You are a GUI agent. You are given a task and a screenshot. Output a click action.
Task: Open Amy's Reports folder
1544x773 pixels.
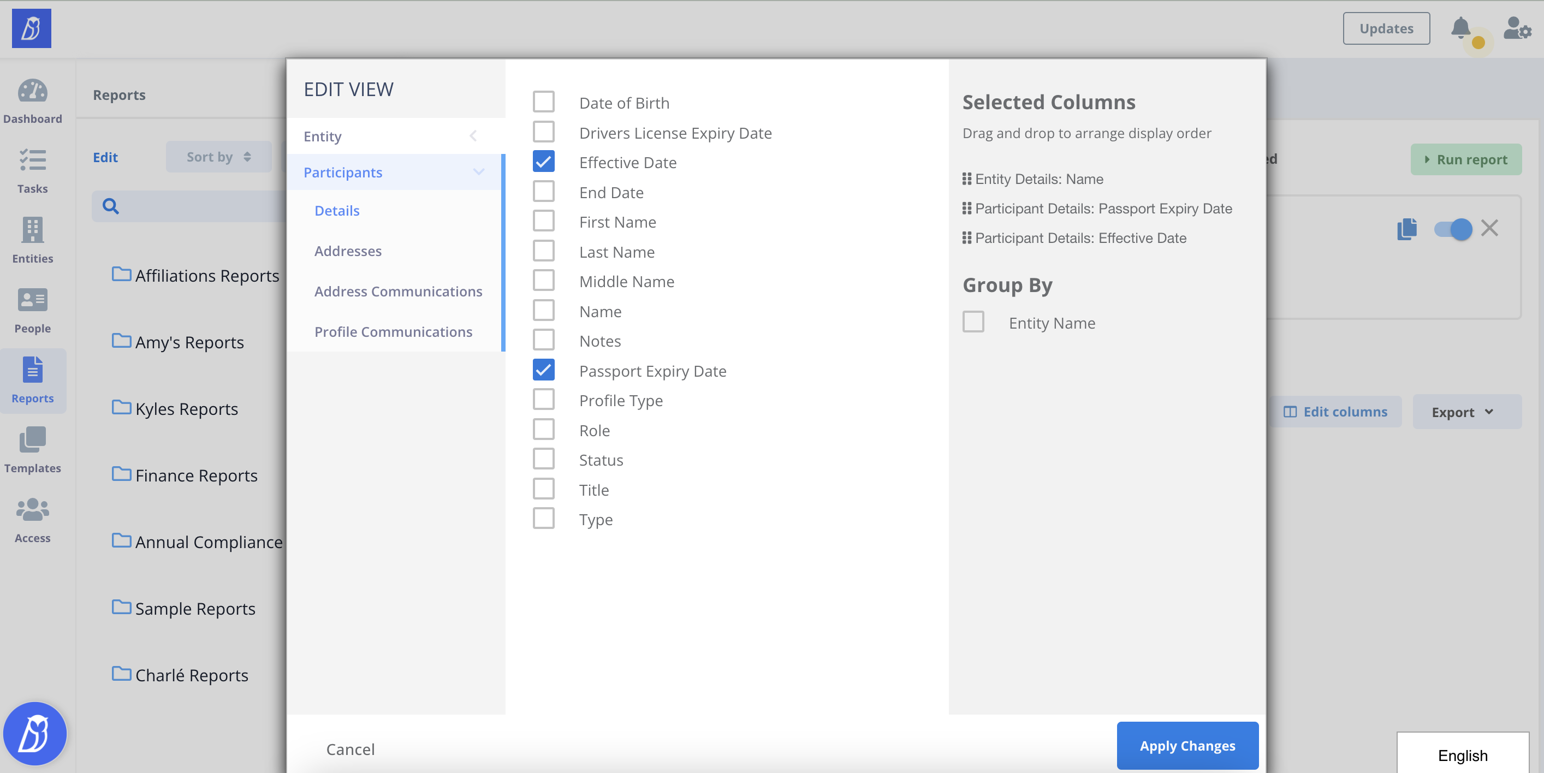click(178, 342)
